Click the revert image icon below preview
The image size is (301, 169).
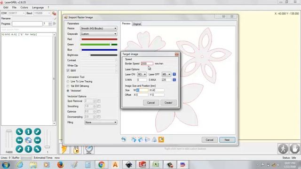point(124,139)
